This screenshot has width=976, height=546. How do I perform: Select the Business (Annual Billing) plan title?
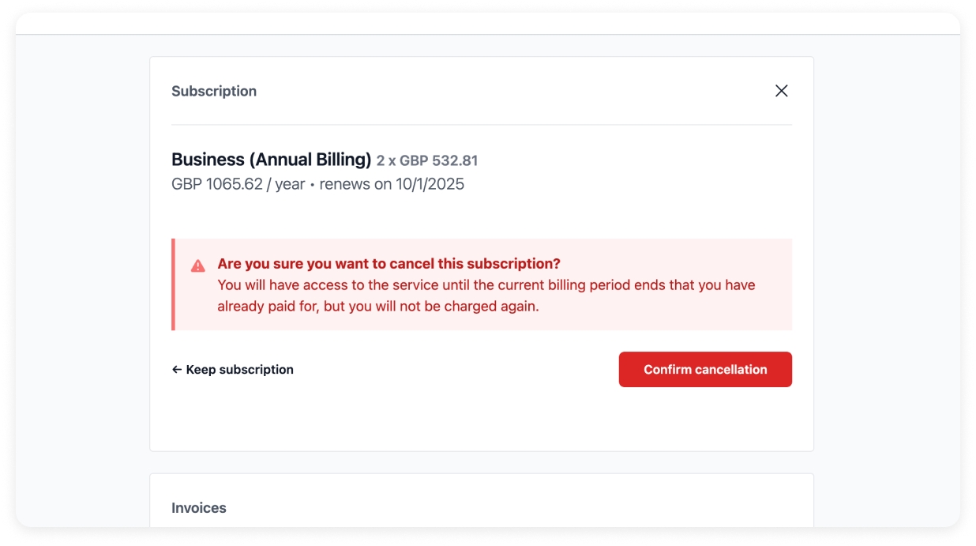[271, 160]
